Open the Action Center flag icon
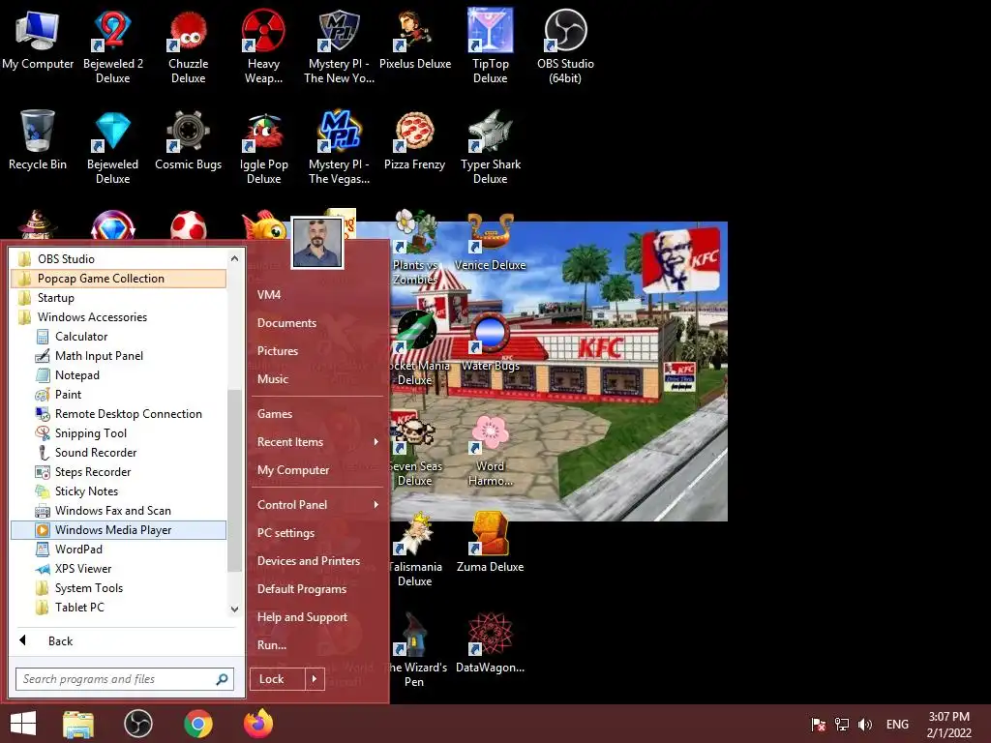The image size is (991, 743). [819, 724]
